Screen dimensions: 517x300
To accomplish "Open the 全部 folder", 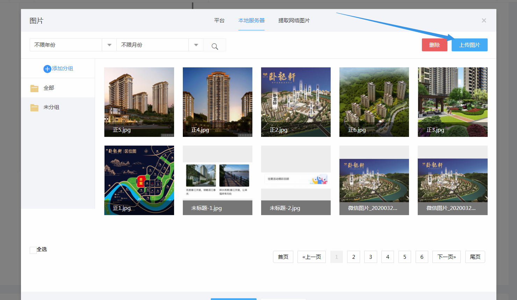I will [49, 88].
